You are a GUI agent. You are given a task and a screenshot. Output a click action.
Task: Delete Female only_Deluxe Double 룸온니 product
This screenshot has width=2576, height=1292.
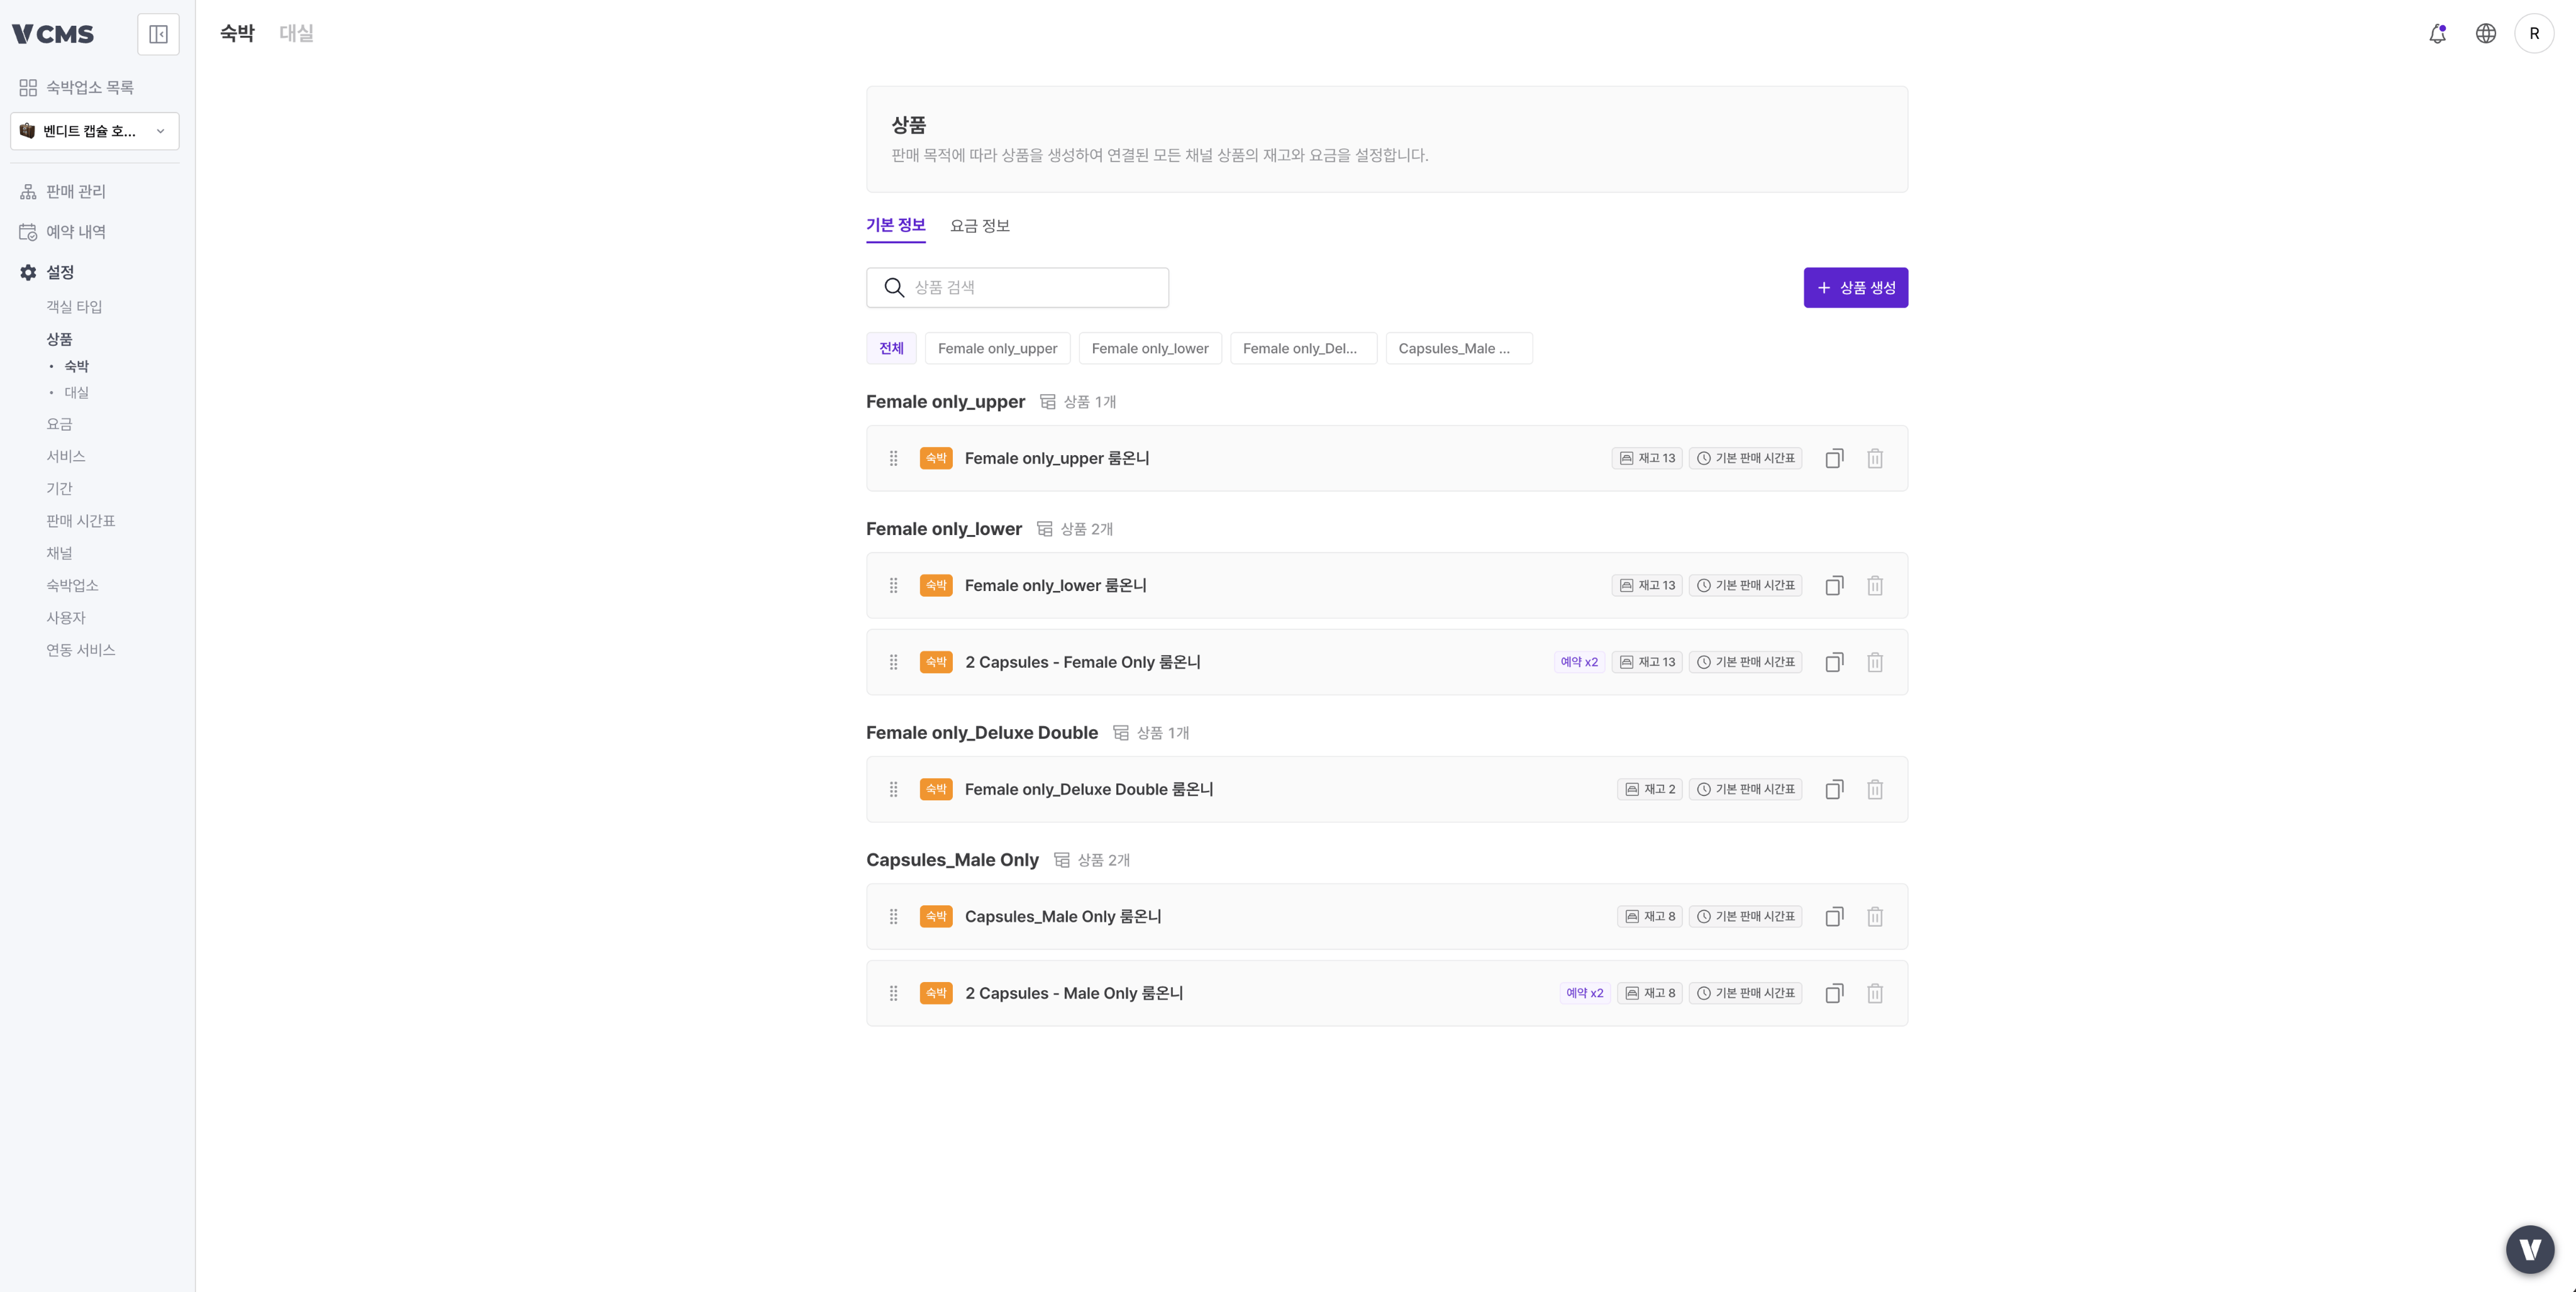point(1874,789)
